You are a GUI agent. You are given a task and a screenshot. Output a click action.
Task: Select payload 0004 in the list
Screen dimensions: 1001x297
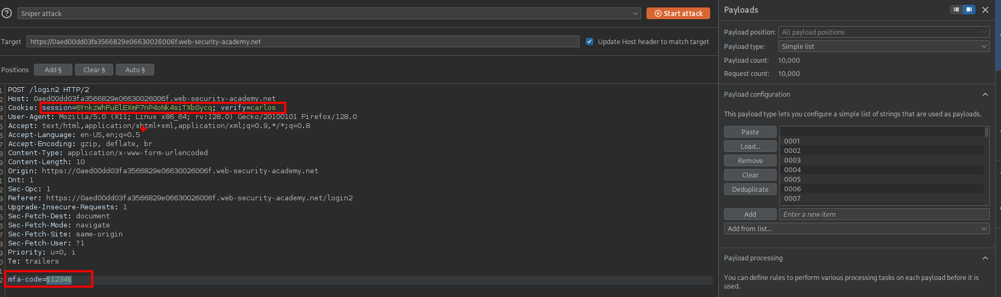click(792, 170)
